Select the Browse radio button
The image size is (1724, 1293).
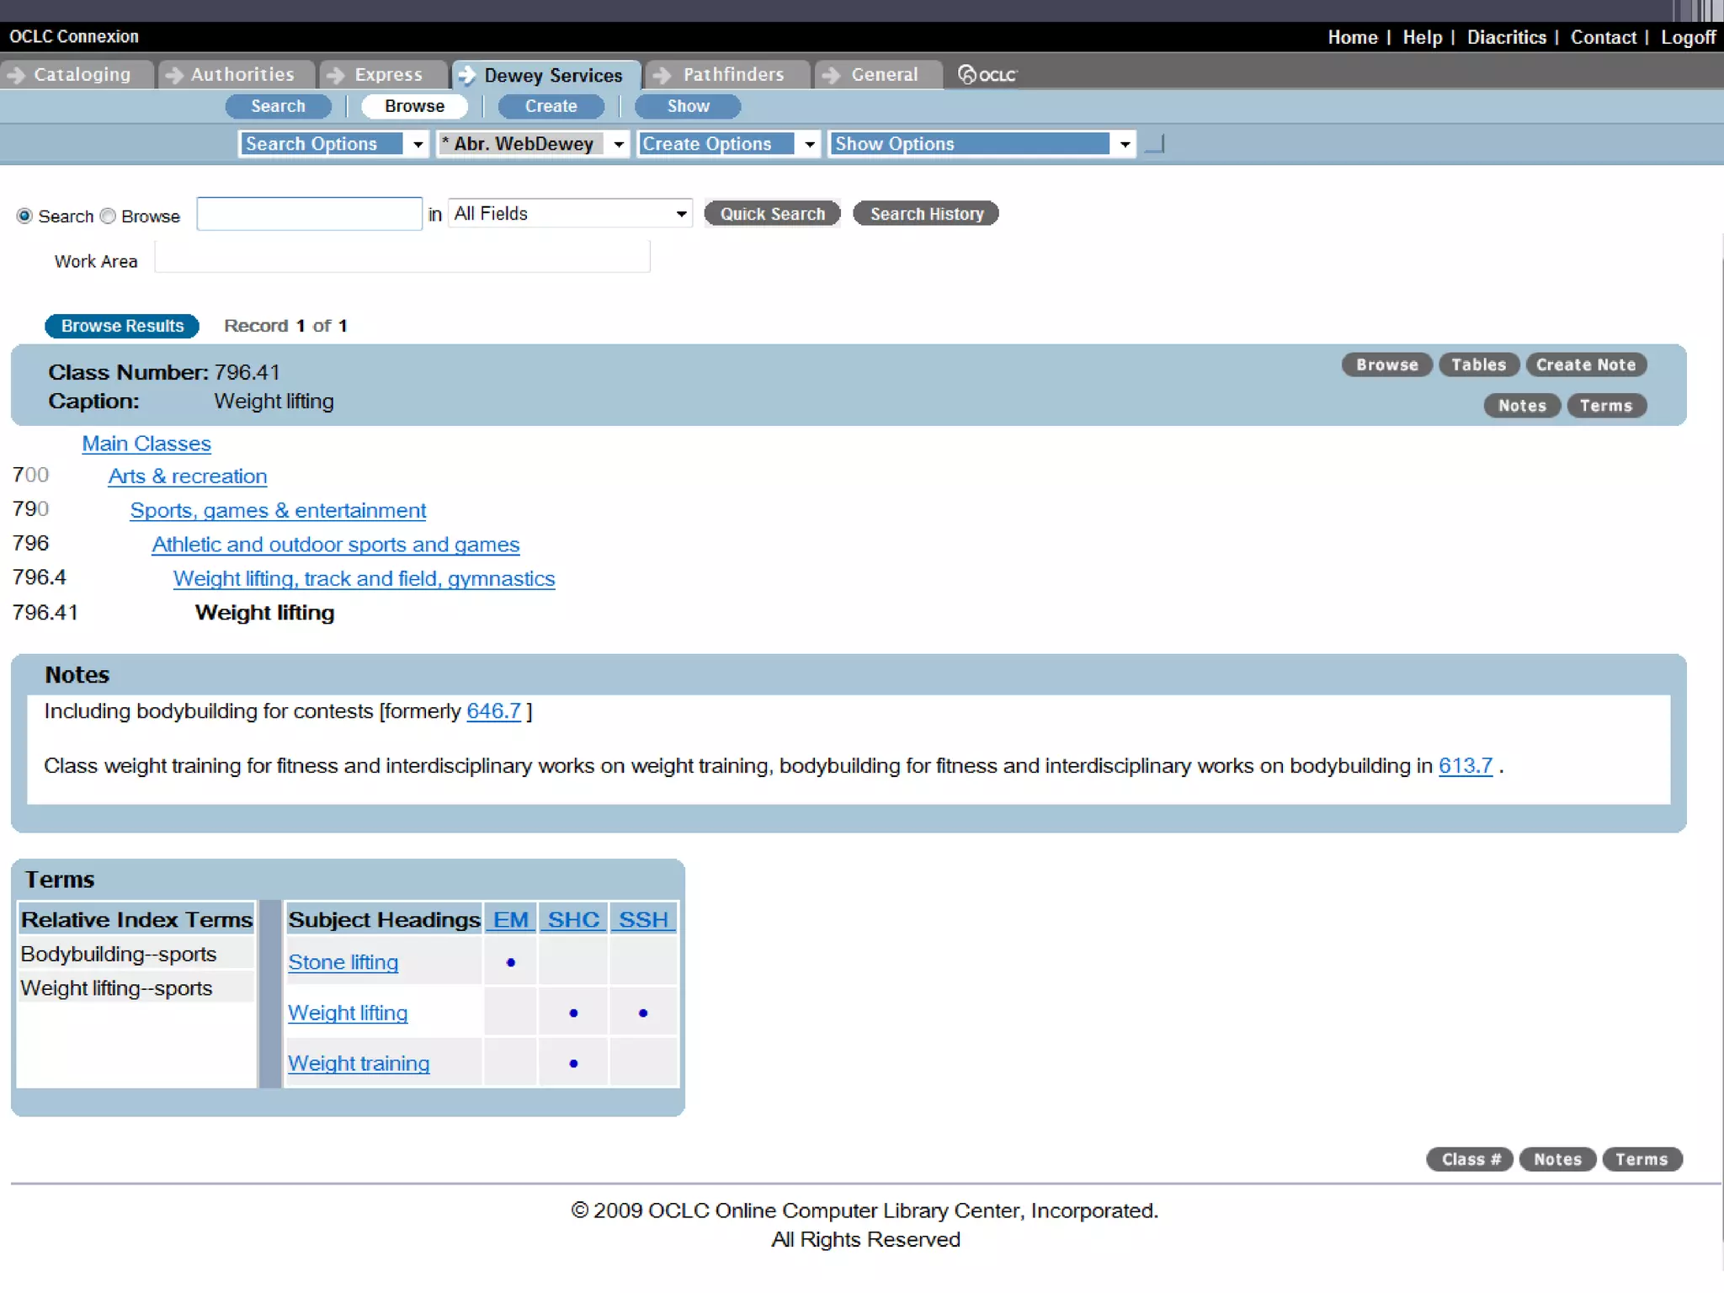point(108,216)
